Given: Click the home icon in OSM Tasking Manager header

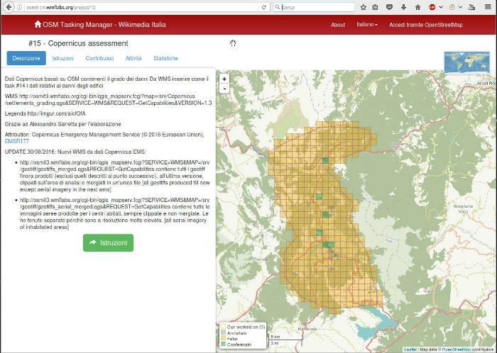Looking at the screenshot, I should pos(38,24).
